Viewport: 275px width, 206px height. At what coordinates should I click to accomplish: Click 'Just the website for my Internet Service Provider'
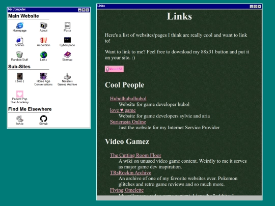pos(169,128)
